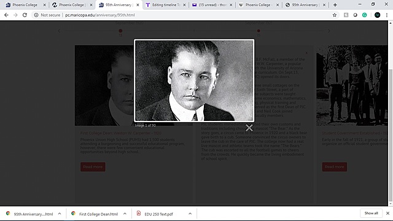Click Read more under First College Dean
The width and height of the screenshot is (393, 221).
tap(93, 166)
